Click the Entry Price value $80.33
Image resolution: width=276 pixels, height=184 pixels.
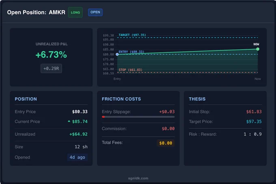click(80, 112)
